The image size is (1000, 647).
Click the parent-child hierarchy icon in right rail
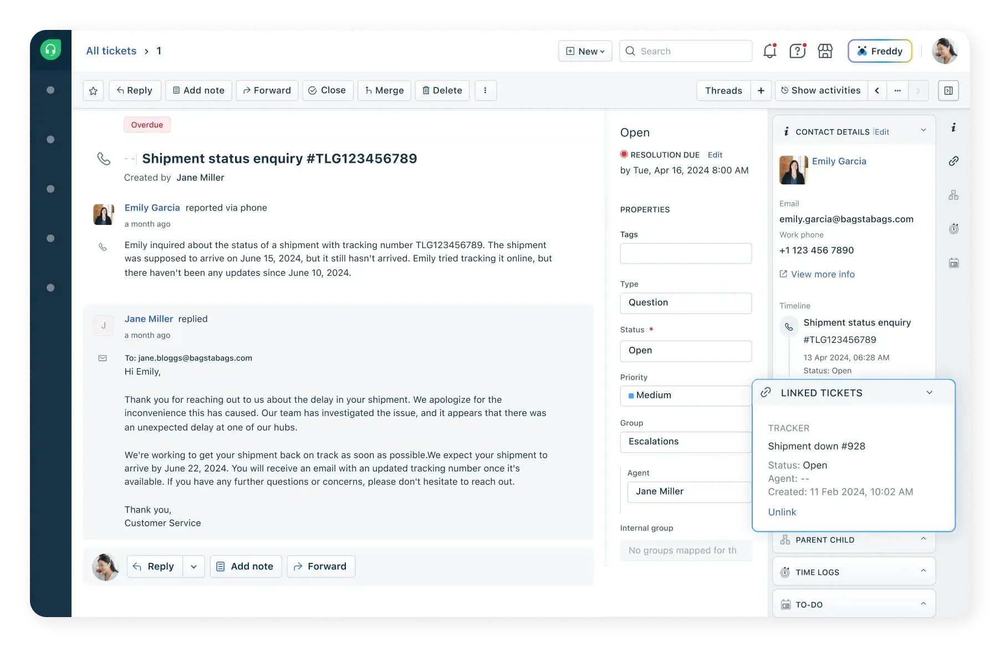pos(953,194)
